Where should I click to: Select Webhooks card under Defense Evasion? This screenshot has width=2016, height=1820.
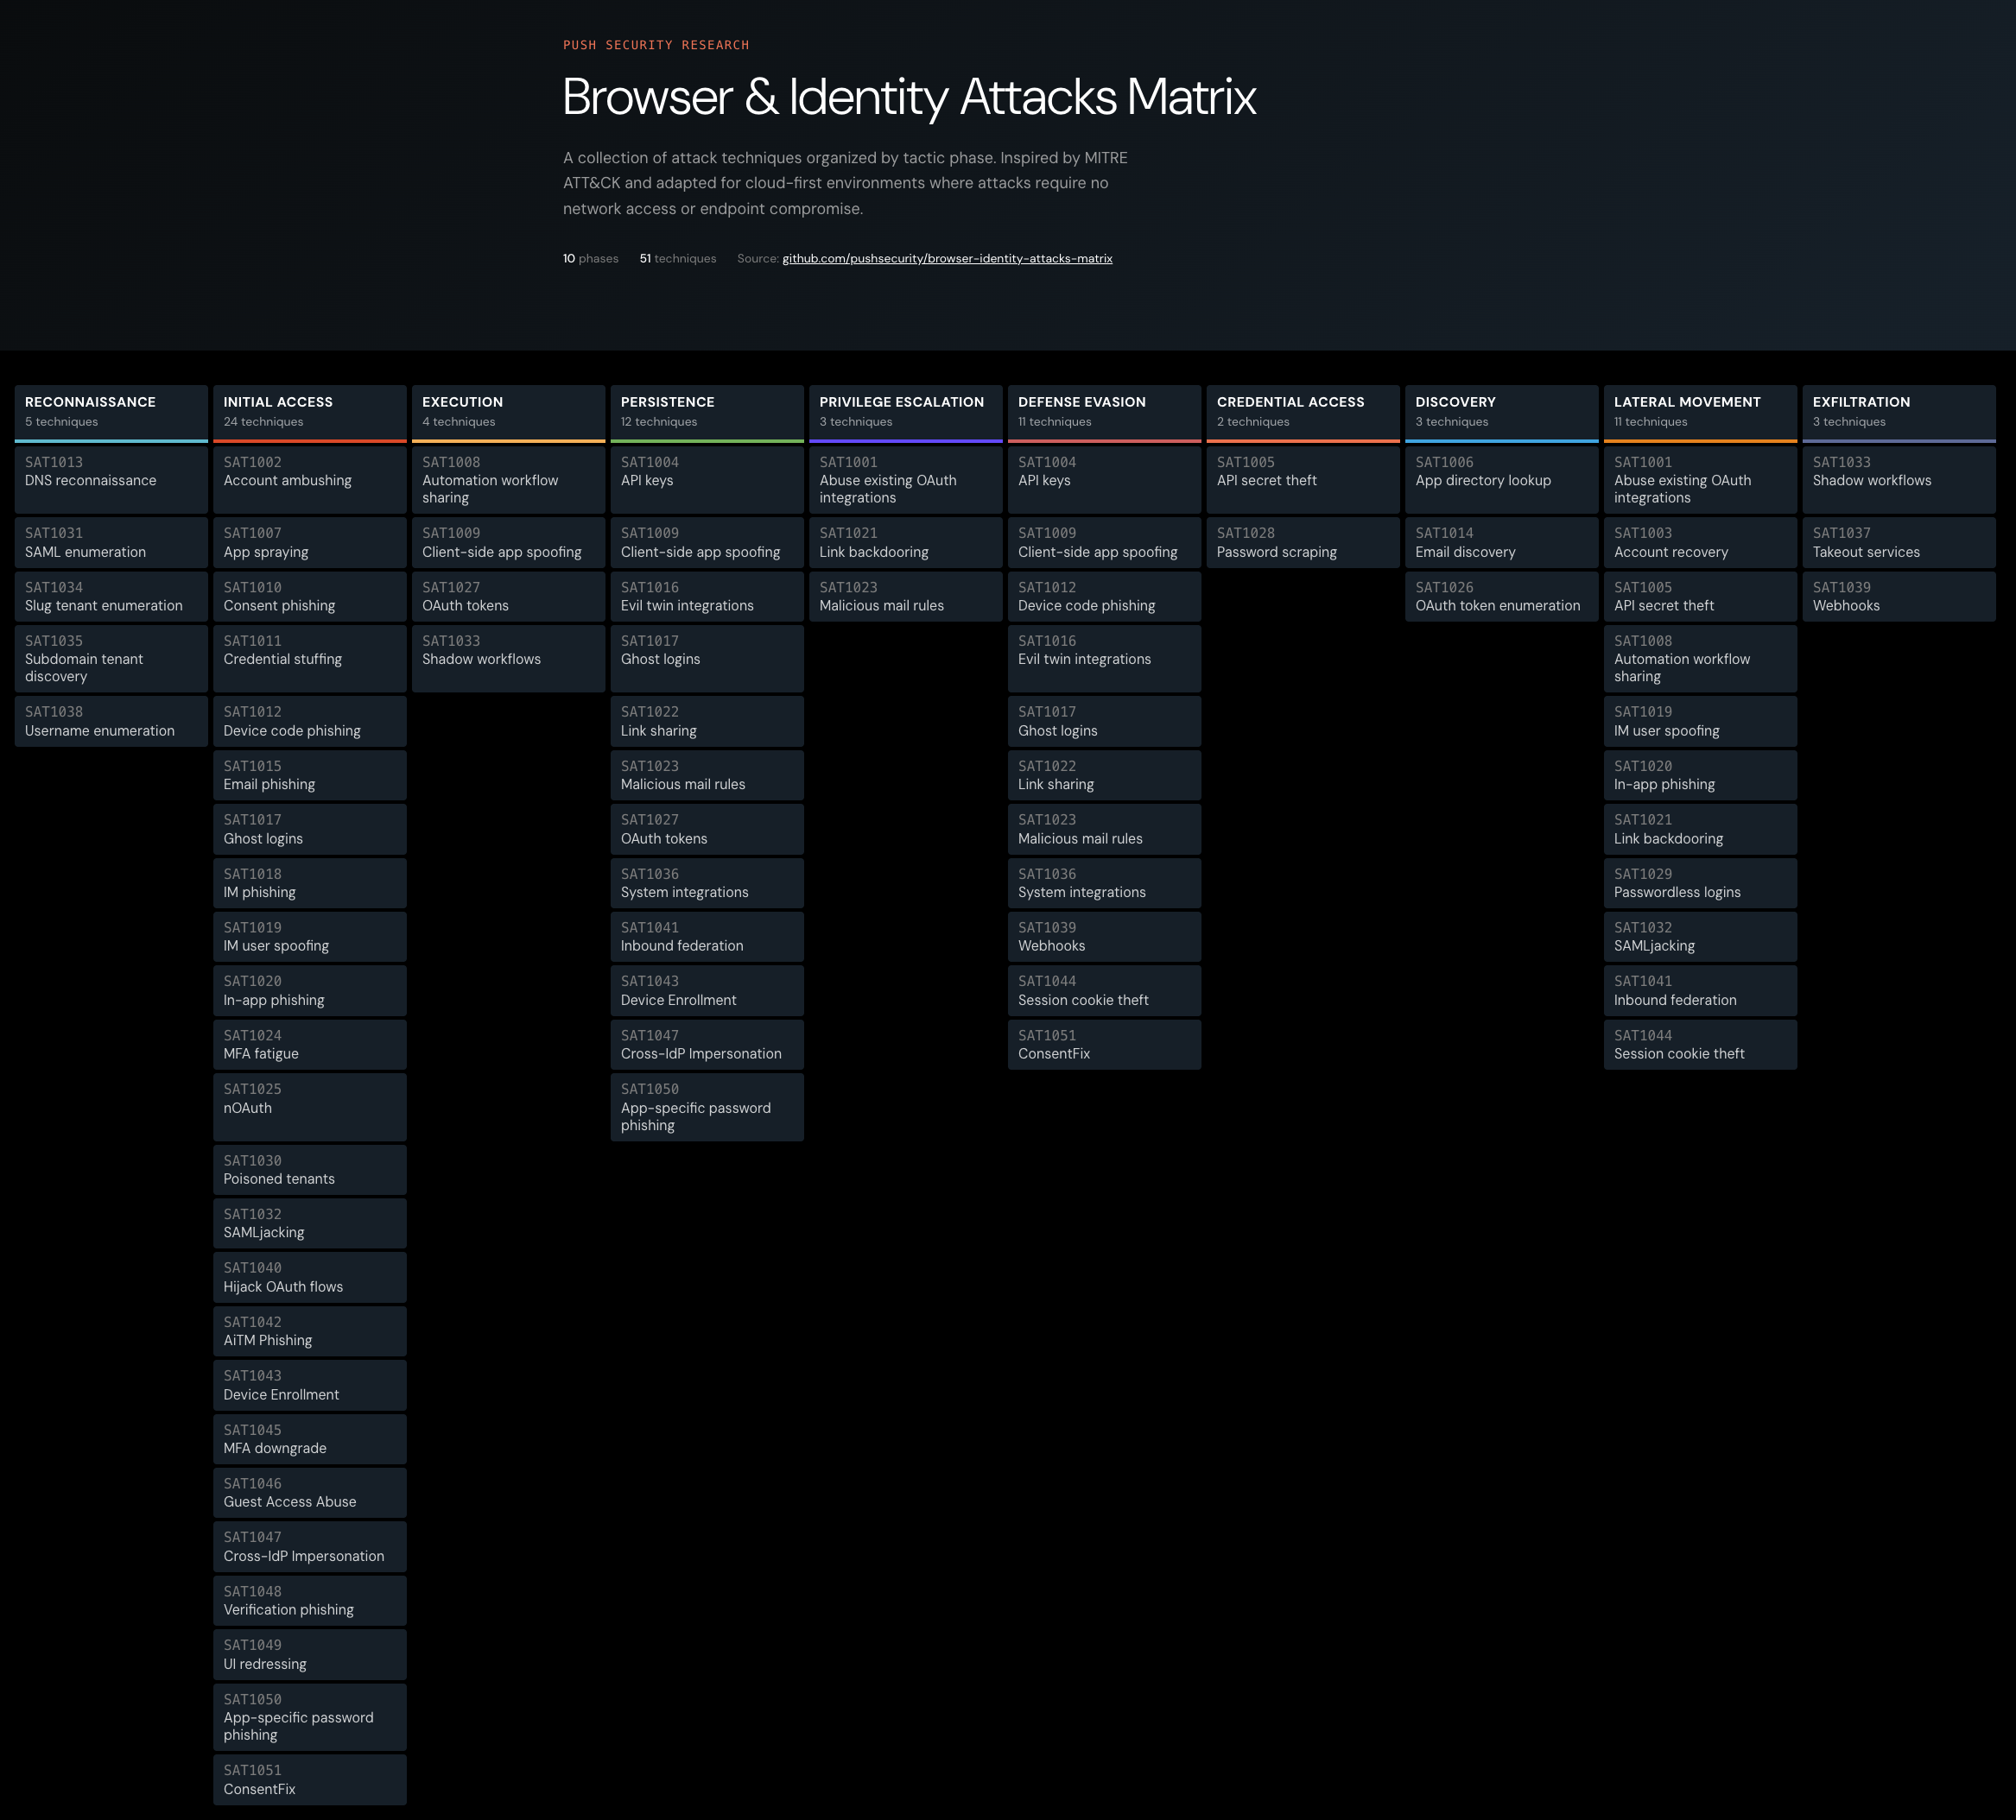click(1105, 937)
